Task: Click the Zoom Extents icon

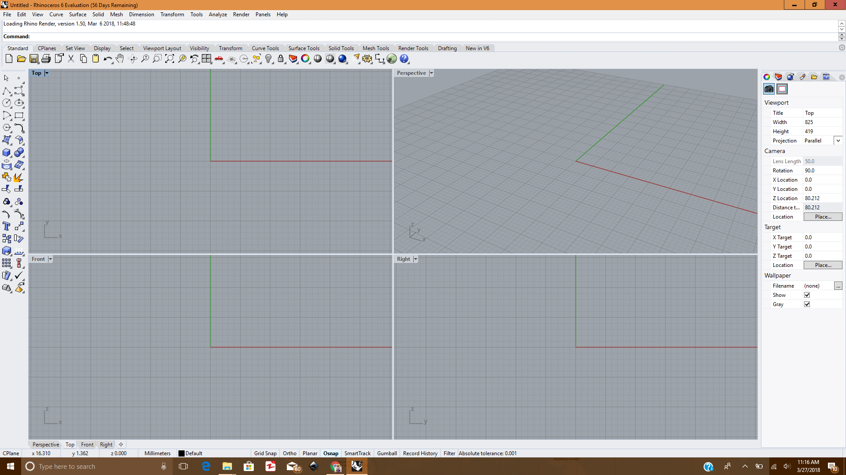Action: [170, 59]
